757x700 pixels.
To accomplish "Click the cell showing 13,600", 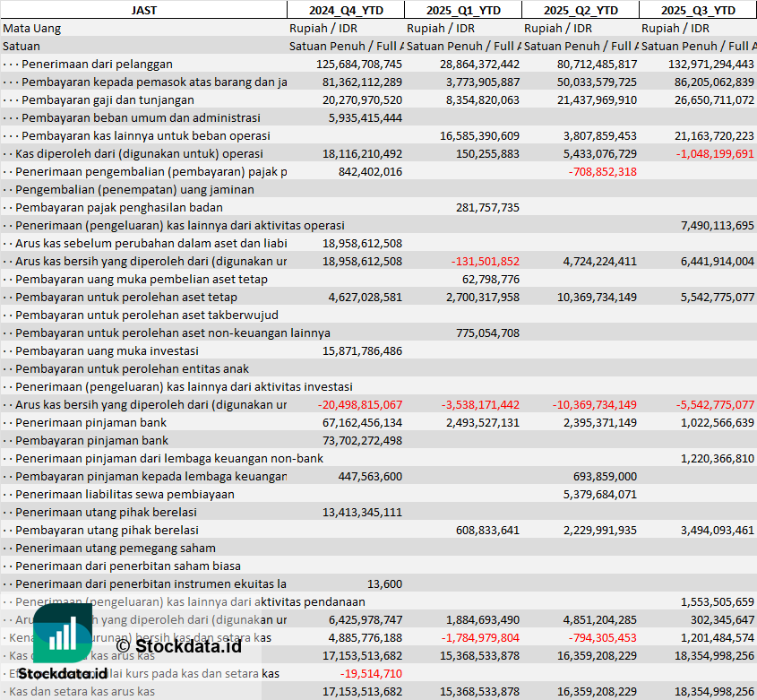I will 384,583.
